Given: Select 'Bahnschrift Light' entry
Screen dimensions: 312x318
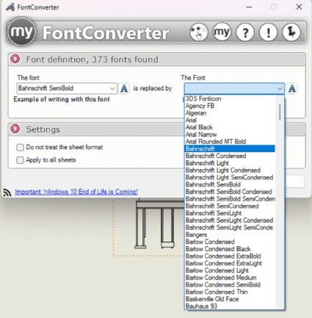Looking at the screenshot, I should point(230,163).
